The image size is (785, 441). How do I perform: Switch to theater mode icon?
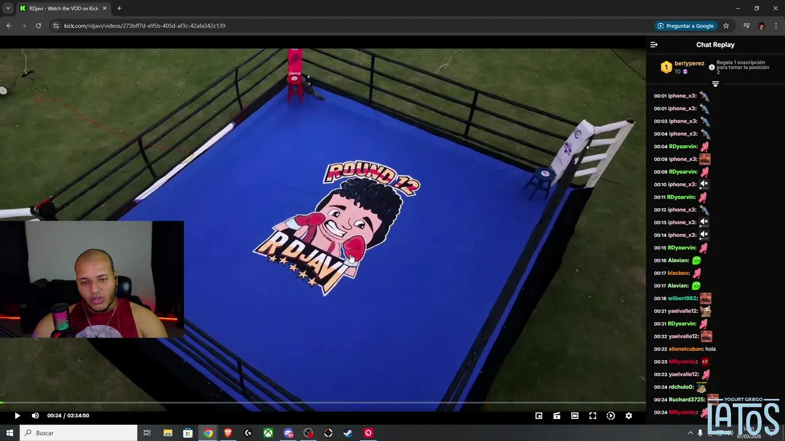[x=575, y=416]
